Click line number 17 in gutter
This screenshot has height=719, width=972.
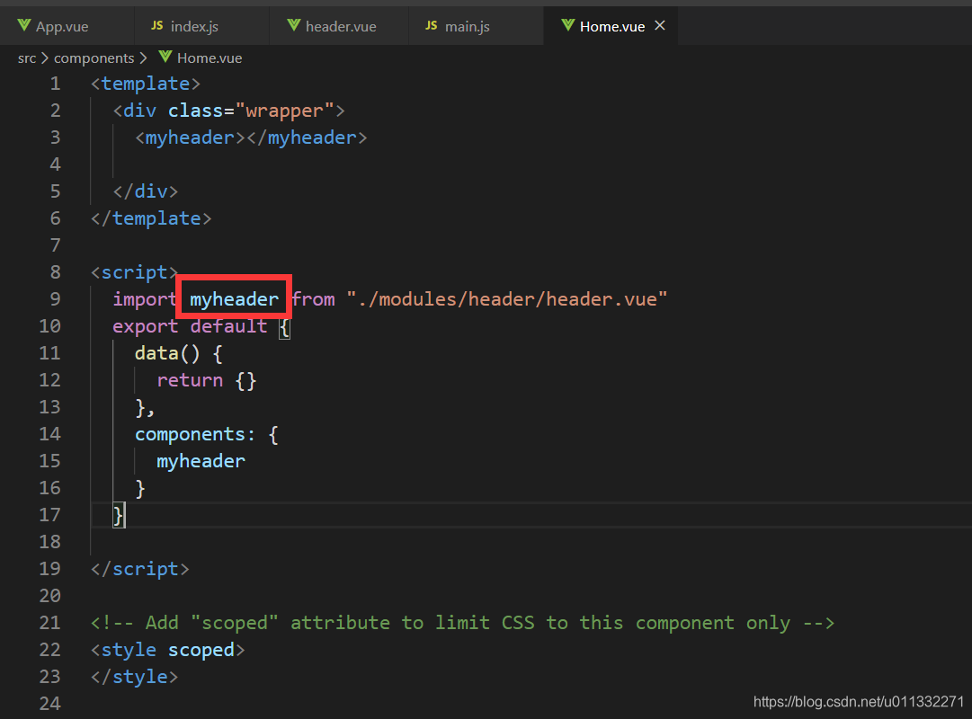[x=49, y=515]
